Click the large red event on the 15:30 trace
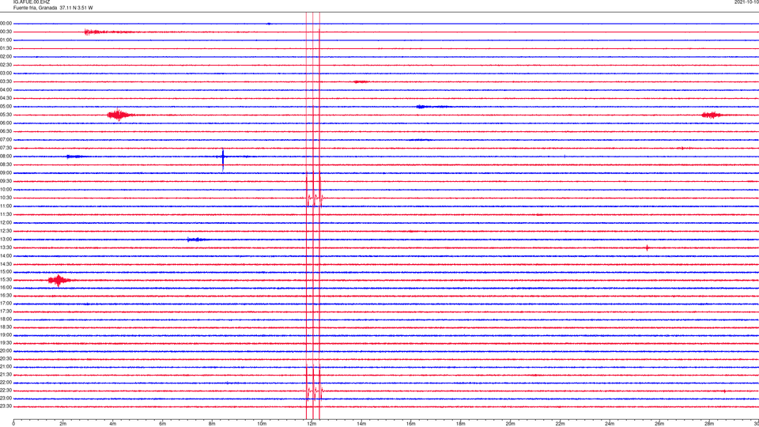The width and height of the screenshot is (759, 427). pos(59,280)
